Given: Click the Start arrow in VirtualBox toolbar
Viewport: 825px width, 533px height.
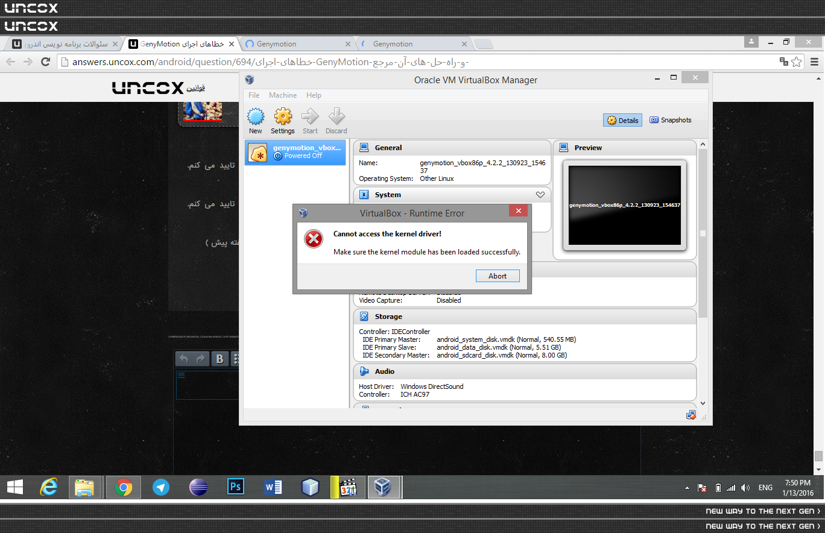Looking at the screenshot, I should 310,121.
